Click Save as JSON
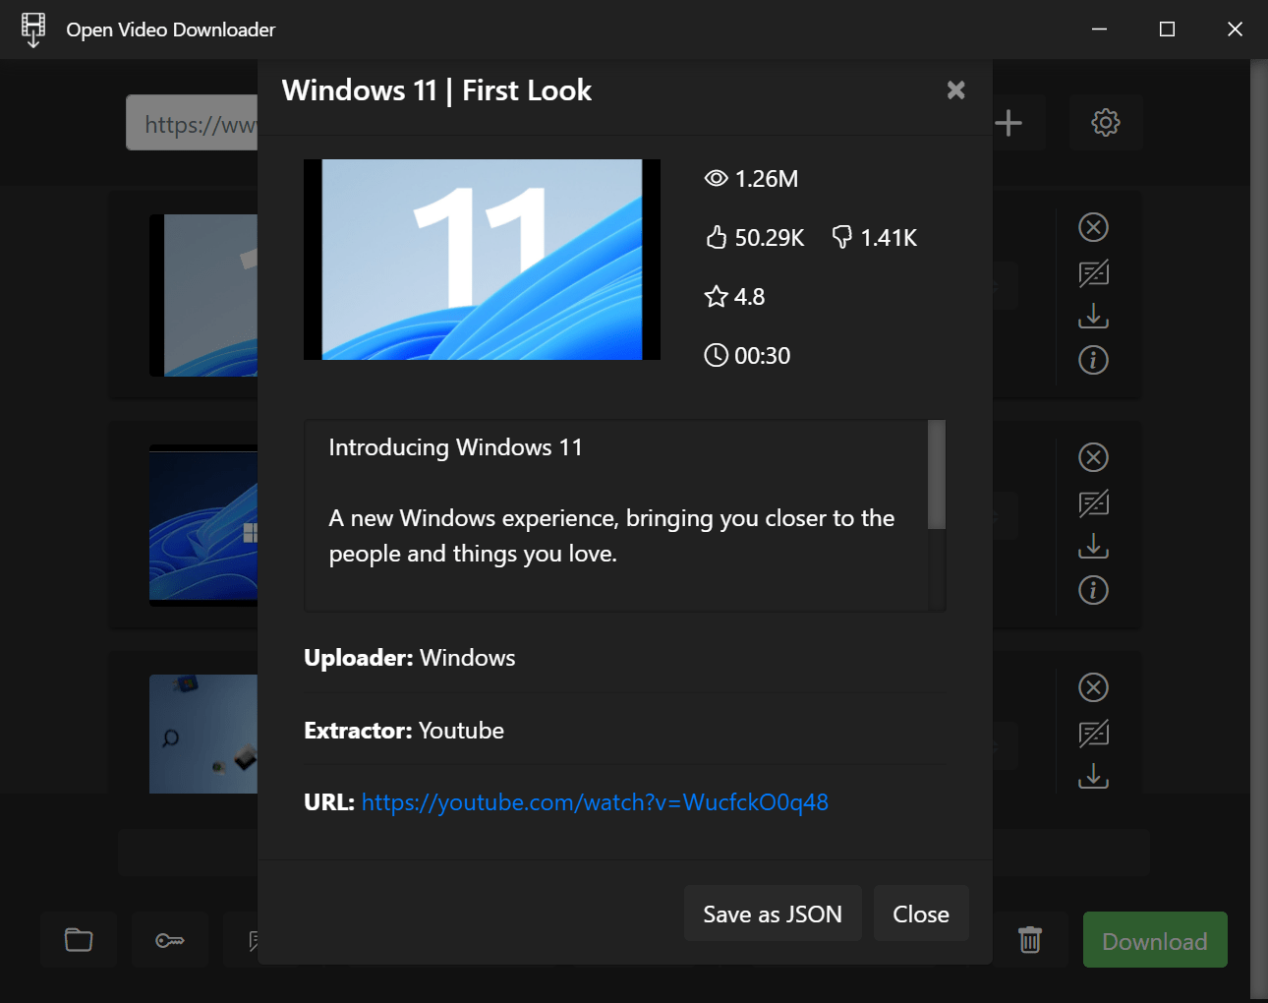 [773, 913]
